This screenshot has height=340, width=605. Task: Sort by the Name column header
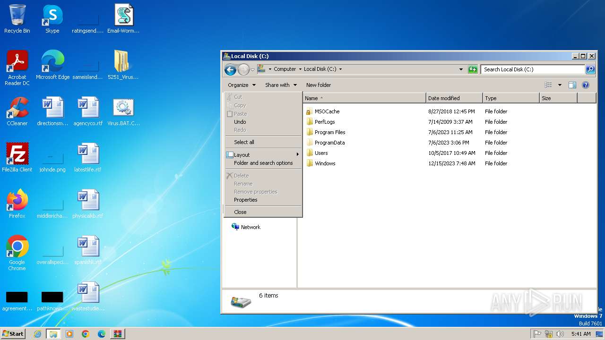364,98
